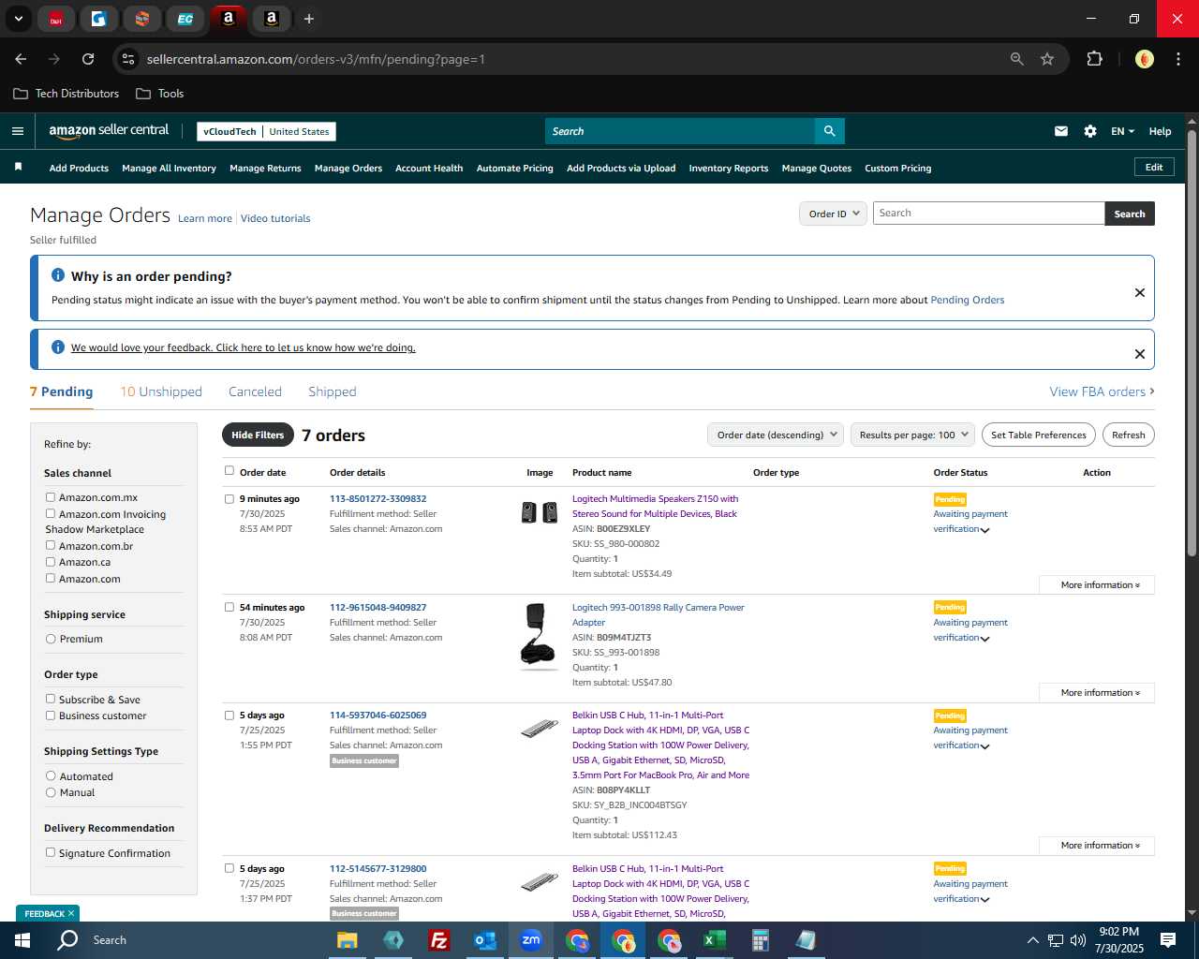Click the Refresh orders button
This screenshot has height=959, width=1199.
(1128, 435)
